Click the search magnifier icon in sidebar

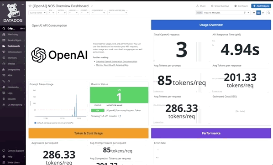click(x=4, y=28)
